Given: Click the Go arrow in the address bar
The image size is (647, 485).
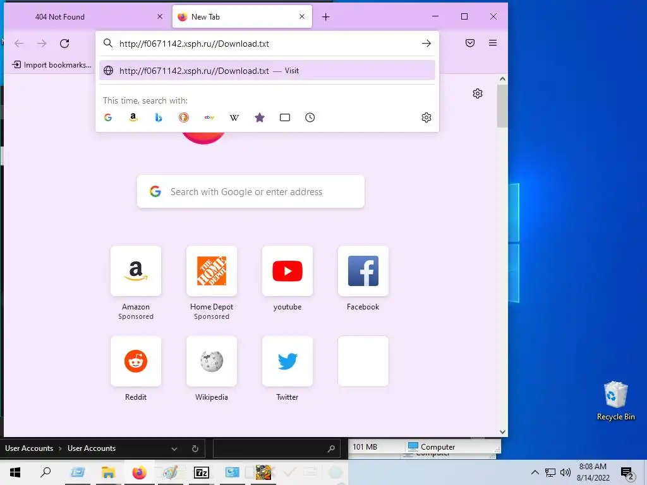Looking at the screenshot, I should [426, 44].
